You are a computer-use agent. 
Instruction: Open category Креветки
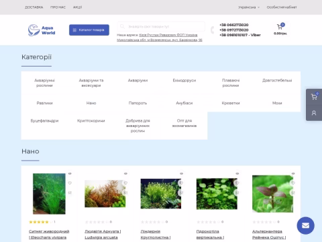[x=231, y=103]
